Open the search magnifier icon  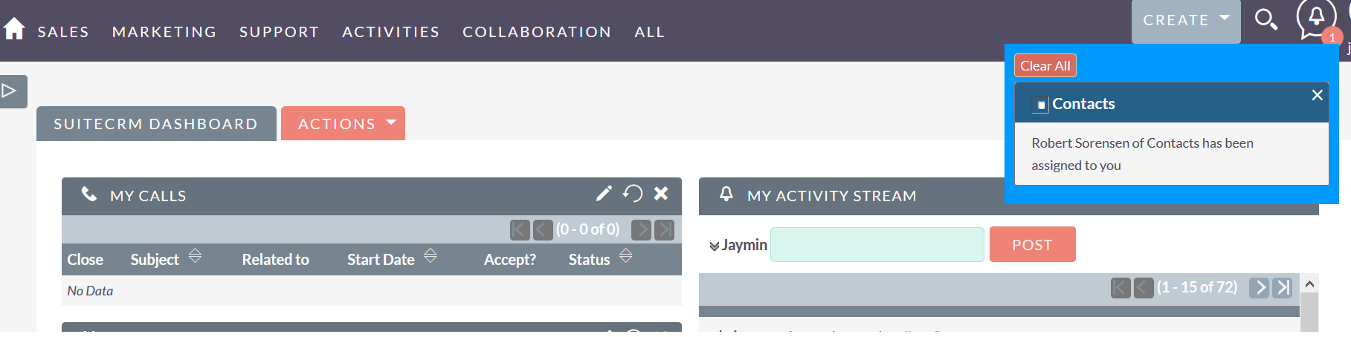[1265, 20]
